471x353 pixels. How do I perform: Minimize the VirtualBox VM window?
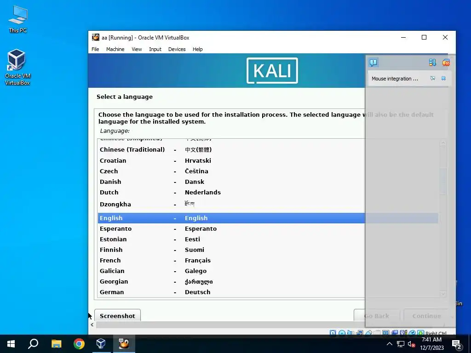403,37
